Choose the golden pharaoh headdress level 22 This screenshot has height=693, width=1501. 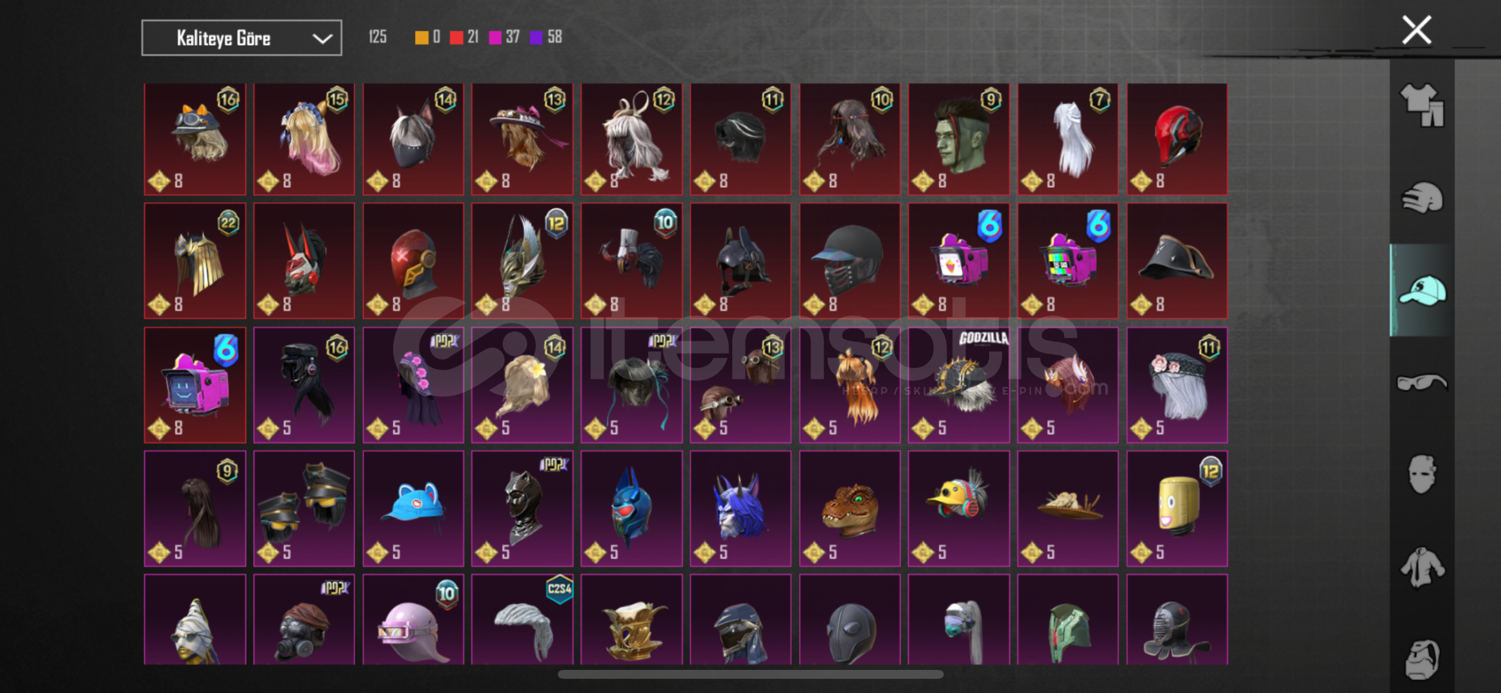(x=195, y=261)
